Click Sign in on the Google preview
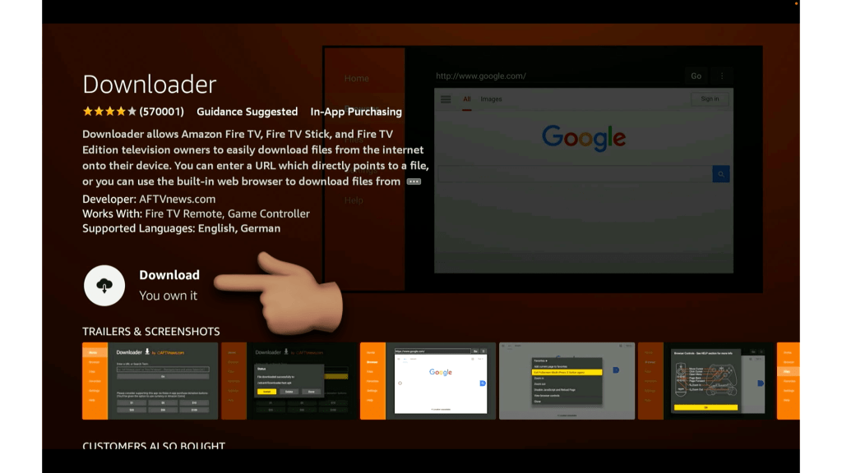The image size is (842, 473). [x=710, y=99]
